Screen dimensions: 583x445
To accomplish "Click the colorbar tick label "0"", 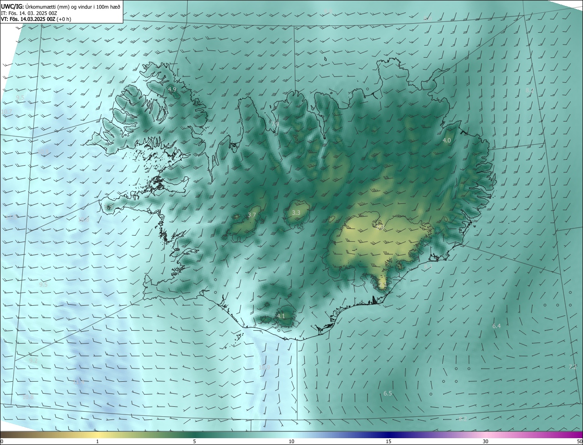I will (2, 441).
